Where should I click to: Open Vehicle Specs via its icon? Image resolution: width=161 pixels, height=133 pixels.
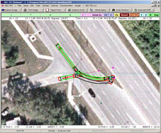91,10
